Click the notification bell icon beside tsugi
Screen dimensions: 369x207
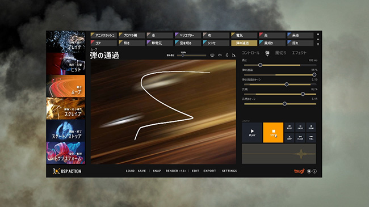(309, 171)
